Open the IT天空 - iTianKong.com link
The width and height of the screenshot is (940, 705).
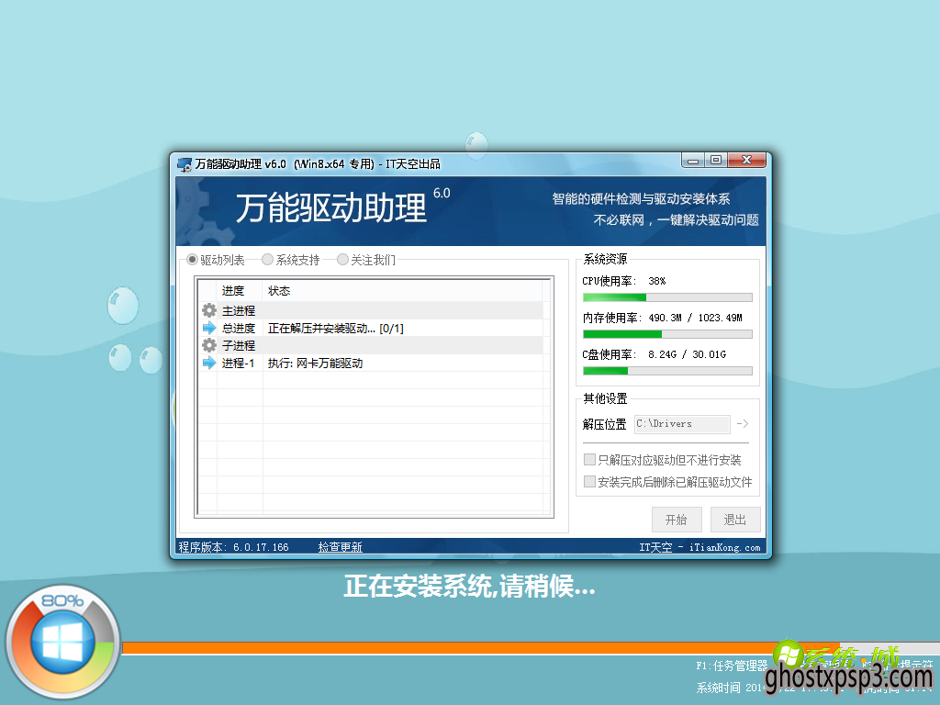click(699, 547)
